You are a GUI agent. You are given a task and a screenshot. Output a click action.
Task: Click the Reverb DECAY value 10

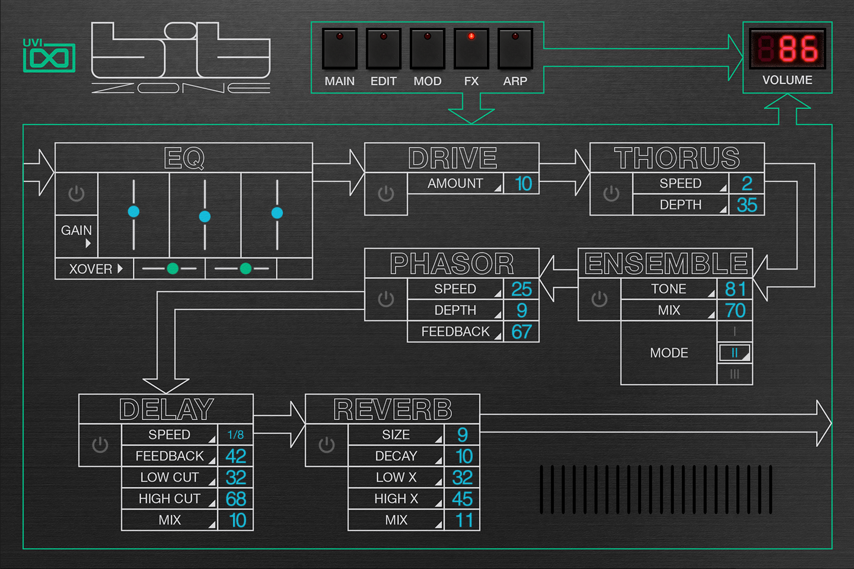click(463, 456)
